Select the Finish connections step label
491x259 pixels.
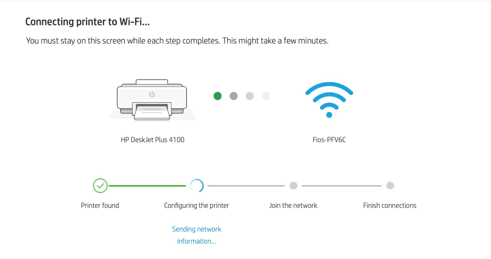[390, 206]
